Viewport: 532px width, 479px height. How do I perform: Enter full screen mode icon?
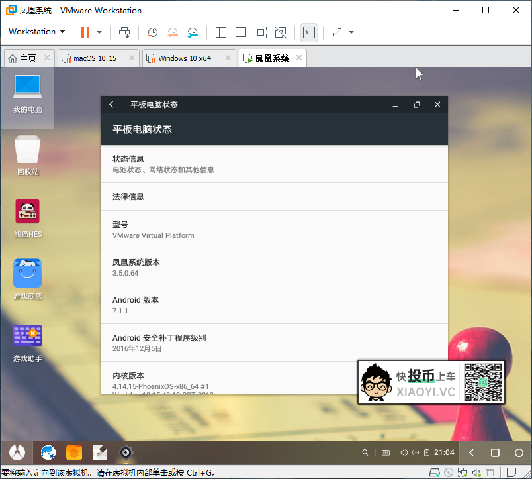coord(261,32)
